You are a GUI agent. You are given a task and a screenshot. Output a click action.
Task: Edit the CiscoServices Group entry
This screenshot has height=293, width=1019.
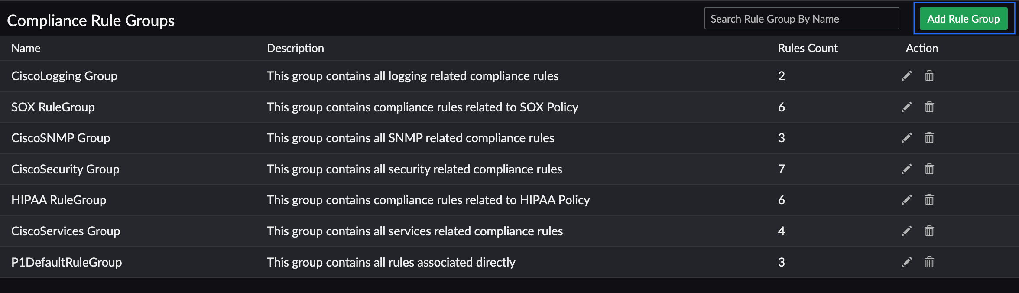pos(907,231)
